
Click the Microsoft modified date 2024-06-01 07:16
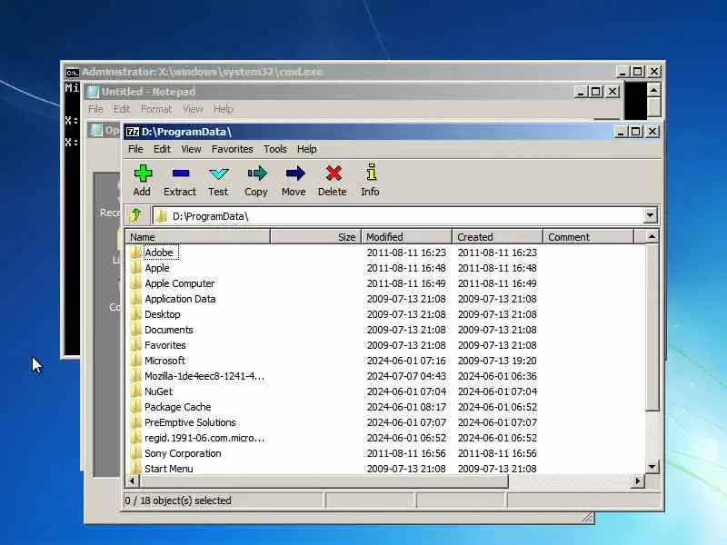click(x=406, y=361)
